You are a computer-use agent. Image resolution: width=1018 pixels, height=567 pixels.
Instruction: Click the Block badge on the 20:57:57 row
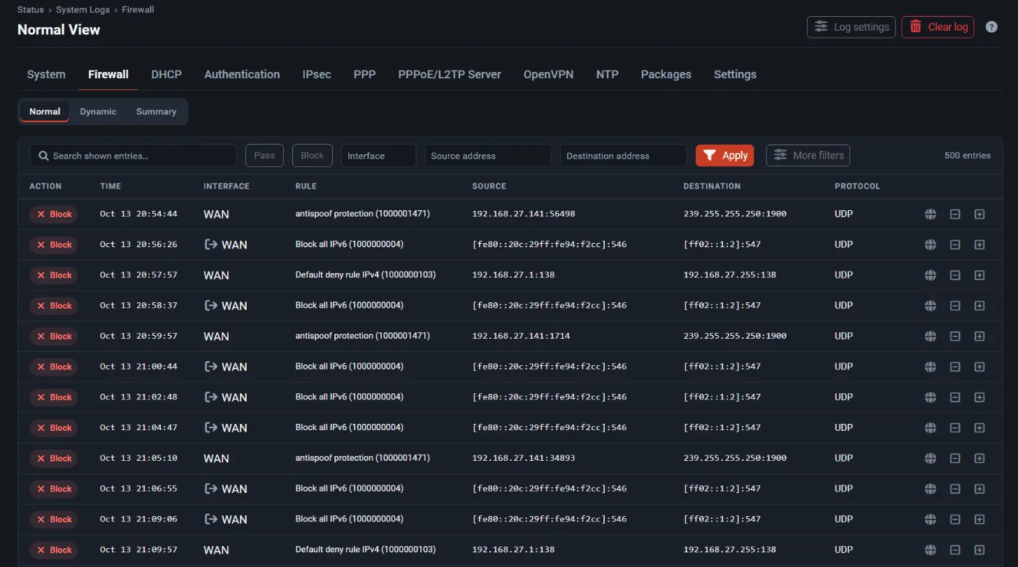pos(54,275)
